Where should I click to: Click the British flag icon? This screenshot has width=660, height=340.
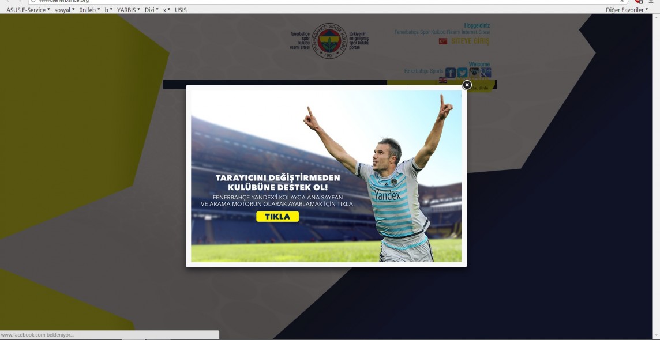click(x=443, y=80)
